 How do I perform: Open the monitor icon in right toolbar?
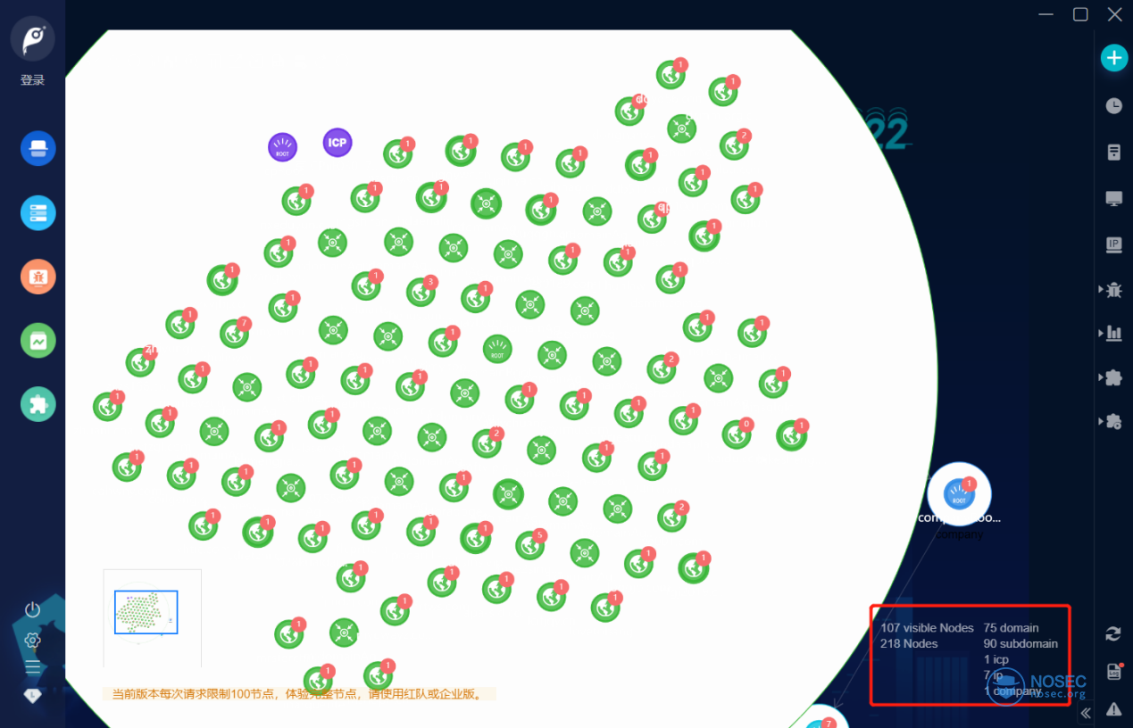tap(1113, 198)
